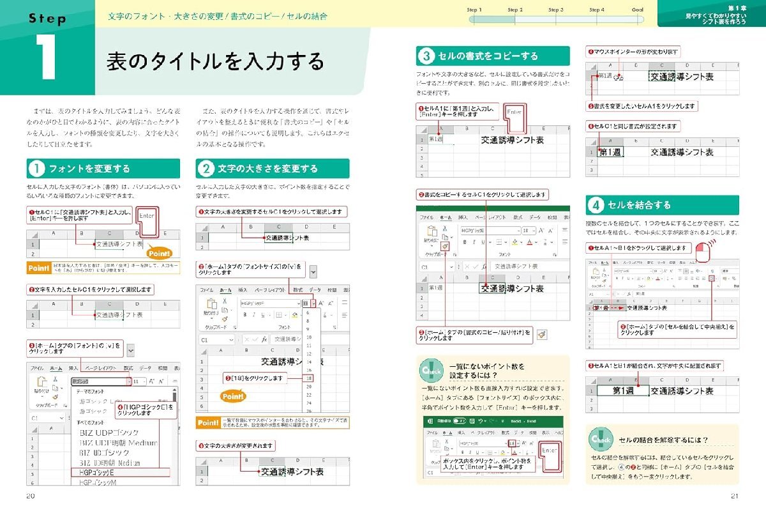Click Increase Font Size beside size 11 in the font list window
766x508 pixels.
pos(151,381)
